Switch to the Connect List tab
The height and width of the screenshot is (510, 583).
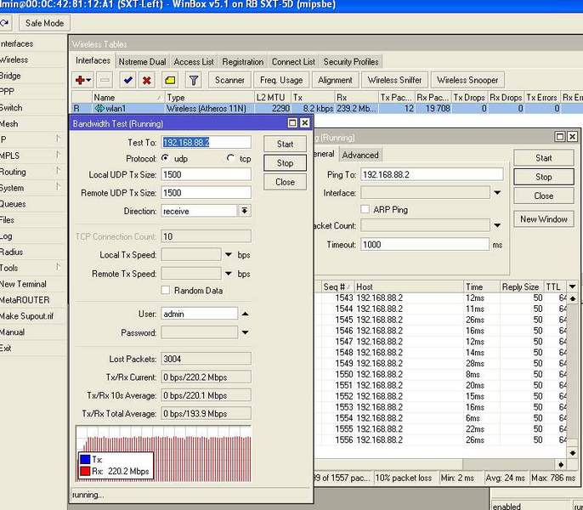(x=293, y=62)
